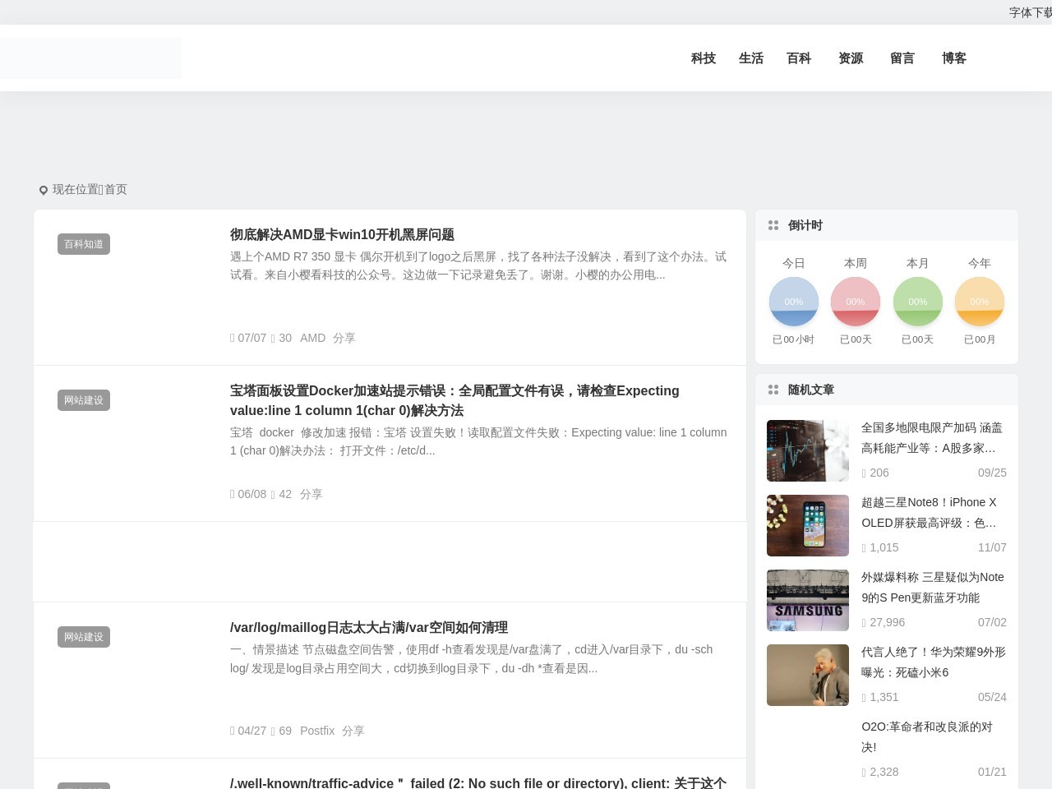Click the Postfix tag link
This screenshot has height=789, width=1052.
pyautogui.click(x=317, y=731)
